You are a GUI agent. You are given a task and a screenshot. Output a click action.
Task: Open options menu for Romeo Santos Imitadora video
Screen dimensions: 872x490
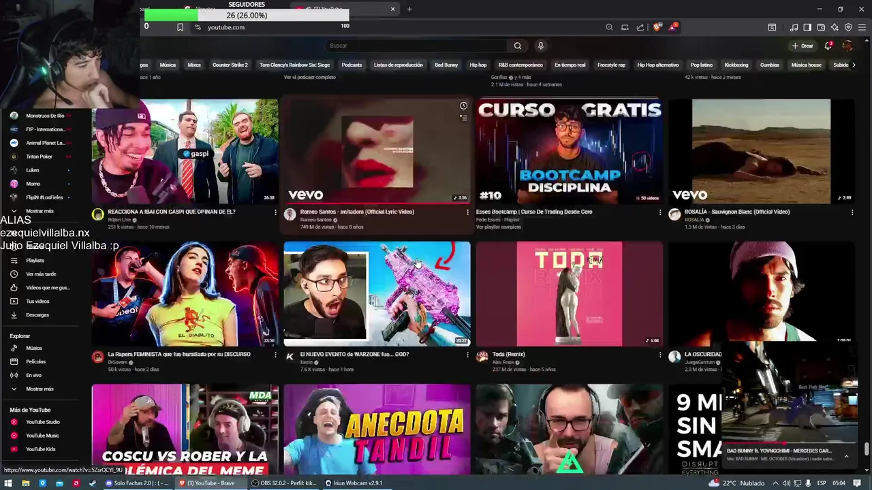point(467,212)
